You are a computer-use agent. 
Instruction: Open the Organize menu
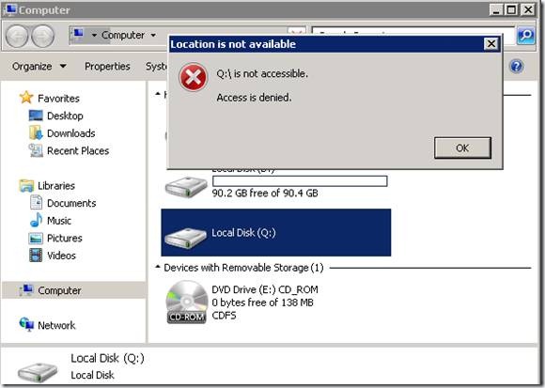tap(32, 67)
